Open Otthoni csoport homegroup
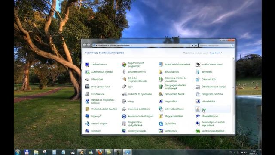 tap(96, 124)
